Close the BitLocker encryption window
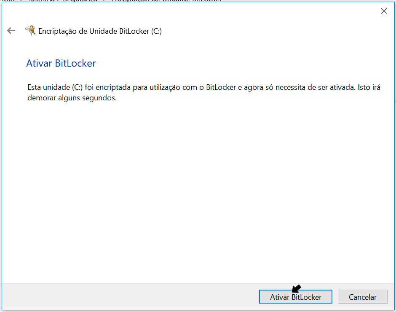396x312 pixels. (x=384, y=11)
